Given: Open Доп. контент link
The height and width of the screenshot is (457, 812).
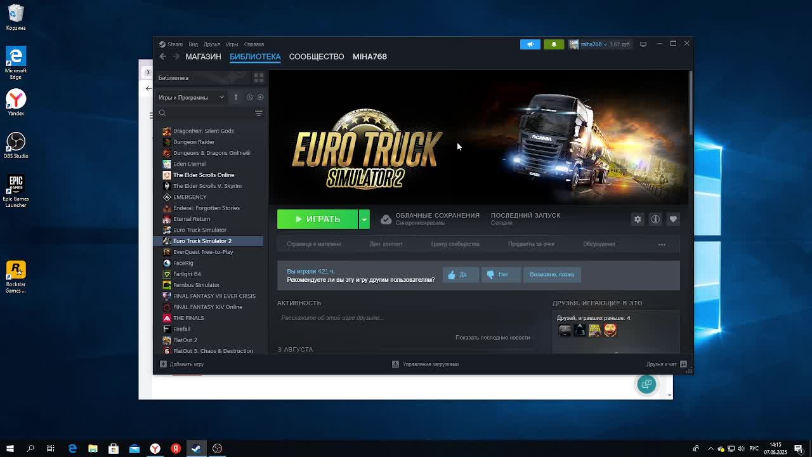Looking at the screenshot, I should (386, 244).
